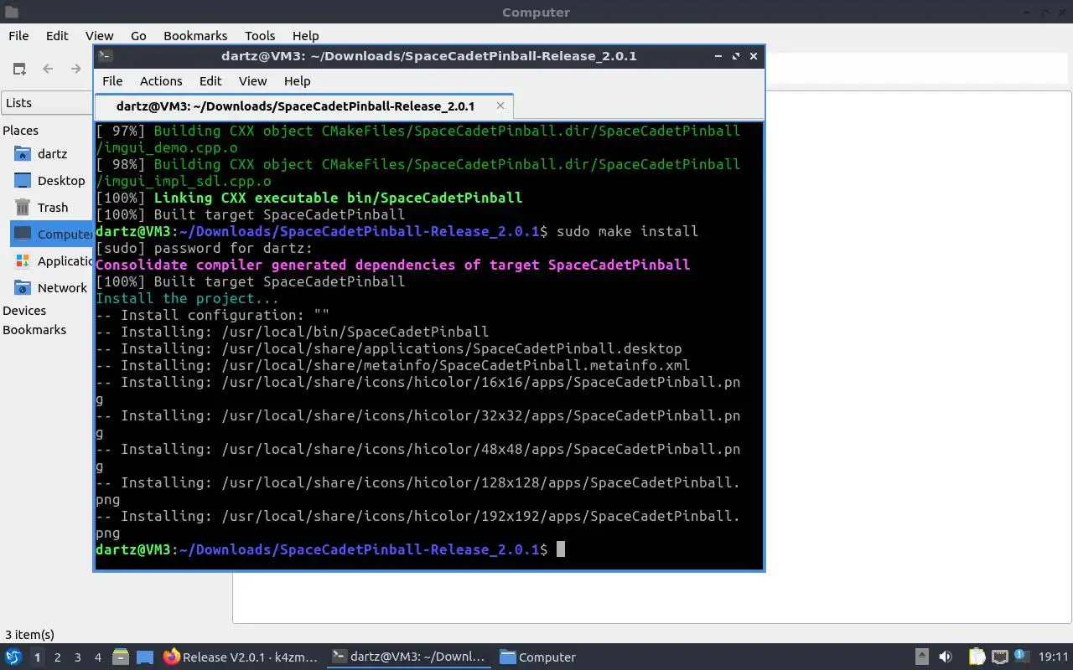Click 'Consolidate compiler generated dependencies' line
Viewport: 1073px width, 670px height.
[x=392, y=265]
